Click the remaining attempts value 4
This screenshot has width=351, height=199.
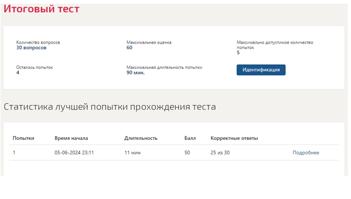(18, 73)
